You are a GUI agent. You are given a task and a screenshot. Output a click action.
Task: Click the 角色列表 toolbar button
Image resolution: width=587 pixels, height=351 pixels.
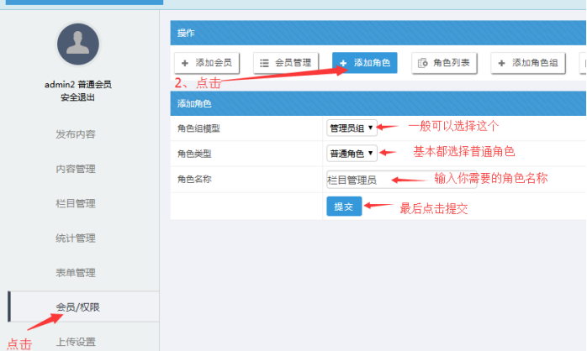click(445, 63)
